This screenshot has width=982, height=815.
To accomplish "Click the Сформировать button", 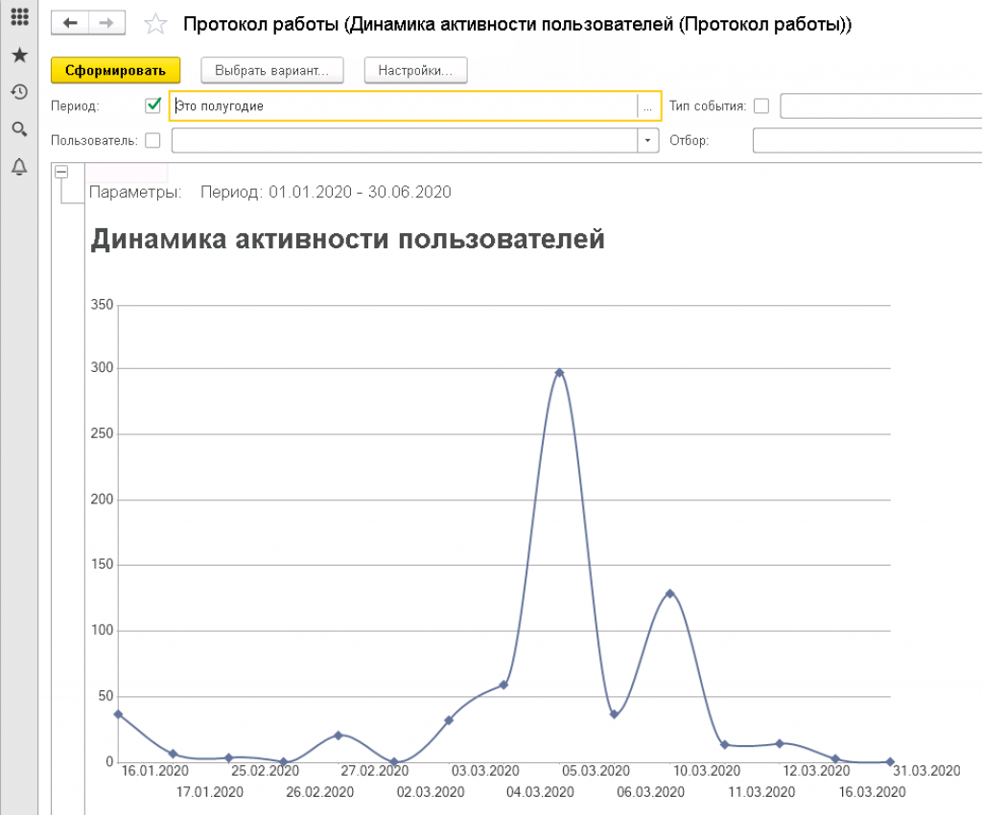I will click(x=115, y=70).
